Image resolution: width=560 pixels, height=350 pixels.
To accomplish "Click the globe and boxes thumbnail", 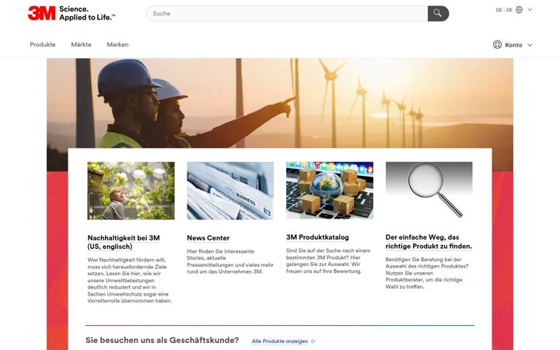I will click(x=330, y=191).
